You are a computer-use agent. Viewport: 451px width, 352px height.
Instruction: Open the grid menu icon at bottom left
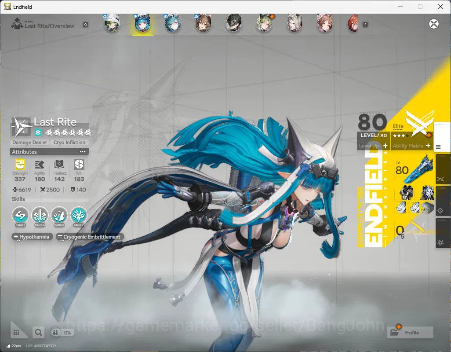tap(16, 333)
